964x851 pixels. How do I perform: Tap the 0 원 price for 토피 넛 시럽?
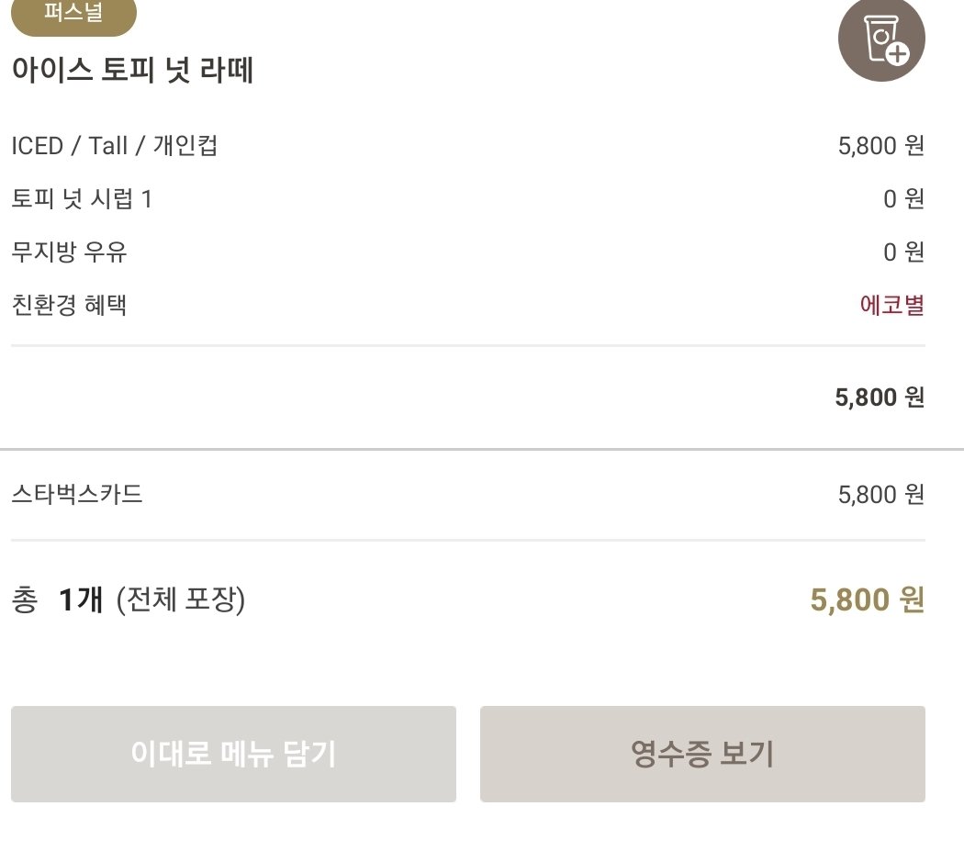903,198
